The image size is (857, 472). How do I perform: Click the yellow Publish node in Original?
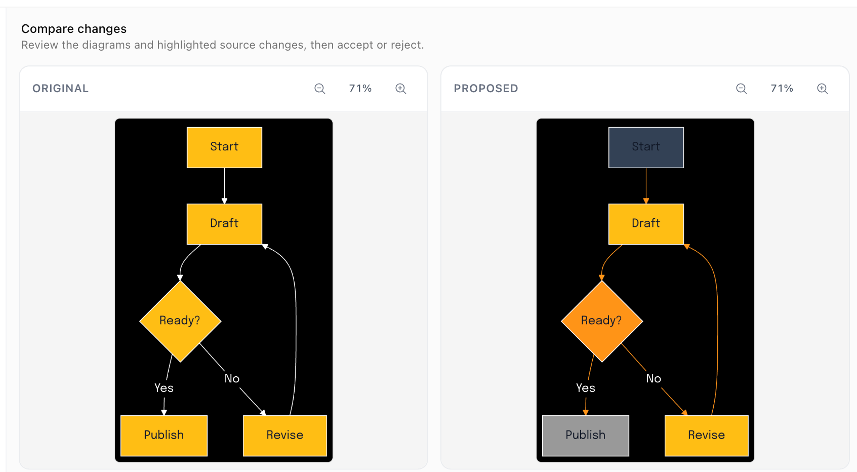pyautogui.click(x=164, y=436)
